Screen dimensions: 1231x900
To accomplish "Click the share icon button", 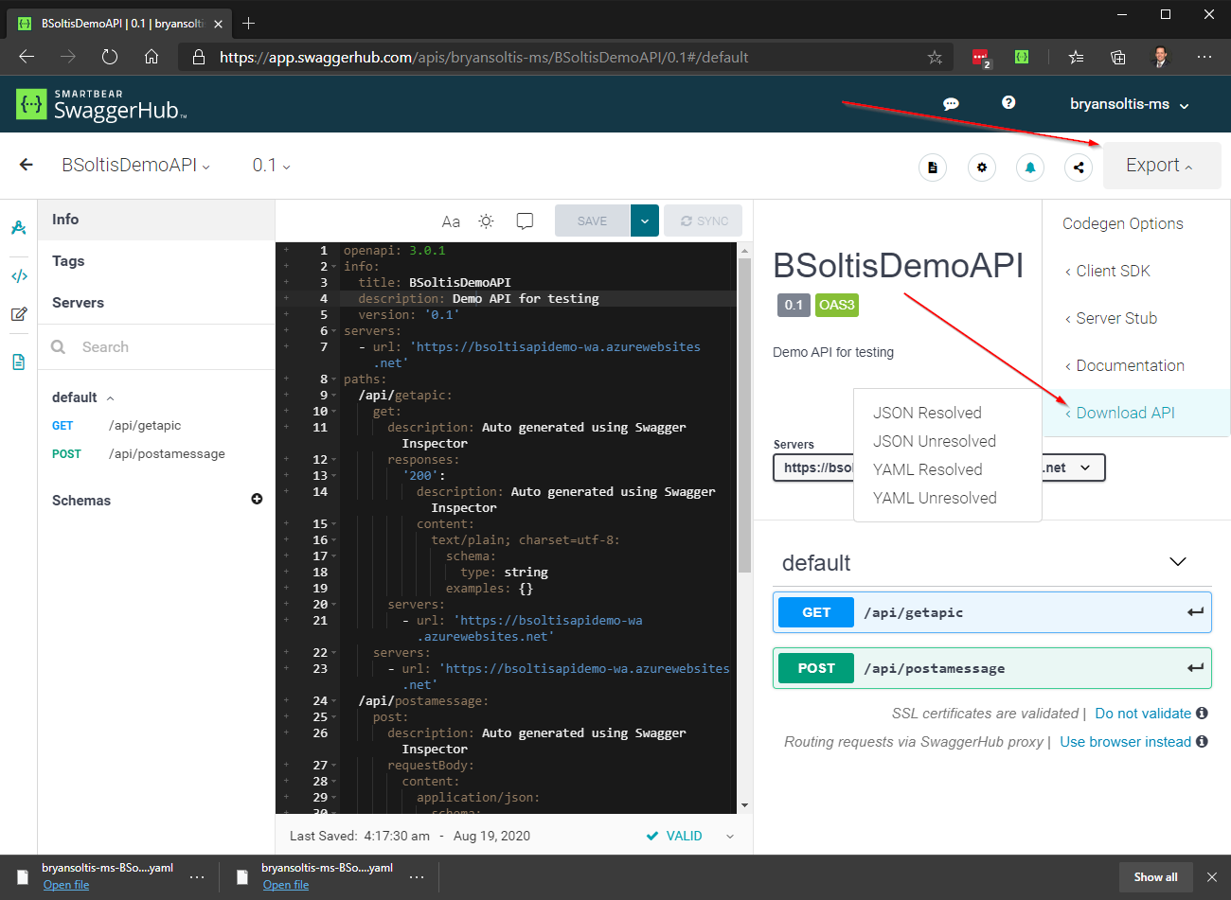I will (1079, 168).
